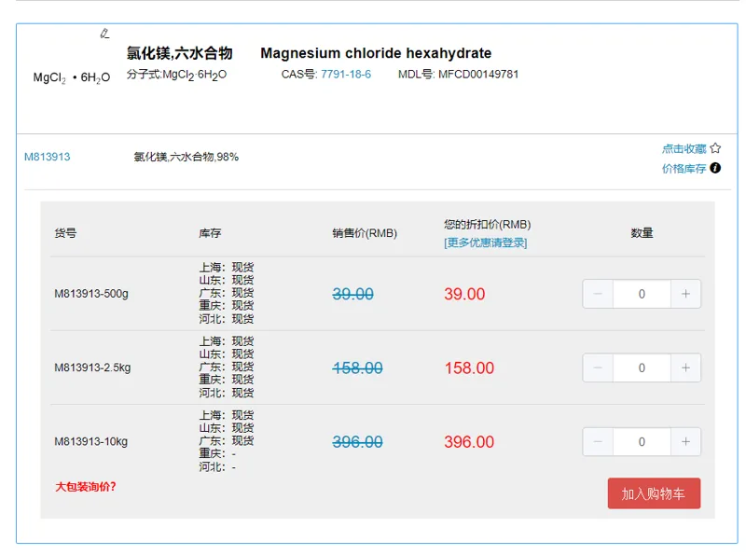Click 您的折扣价(RMB) column header

[x=488, y=224]
